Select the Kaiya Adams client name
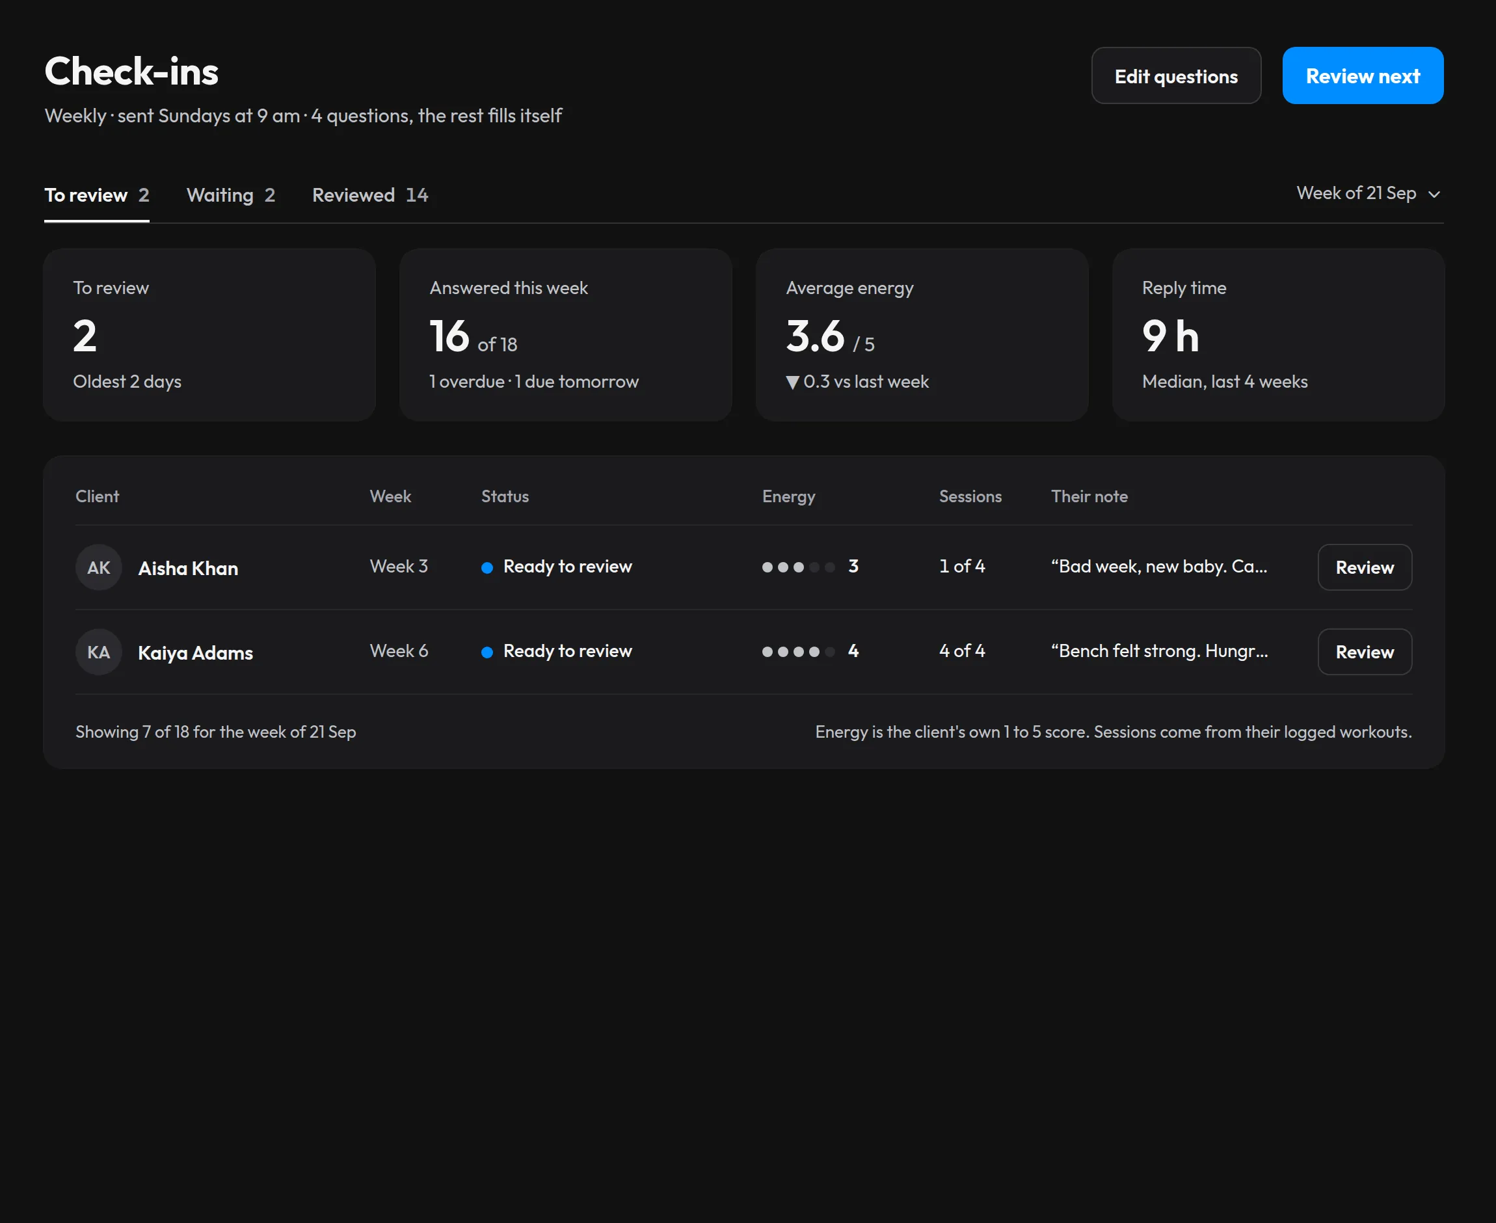 pos(195,652)
